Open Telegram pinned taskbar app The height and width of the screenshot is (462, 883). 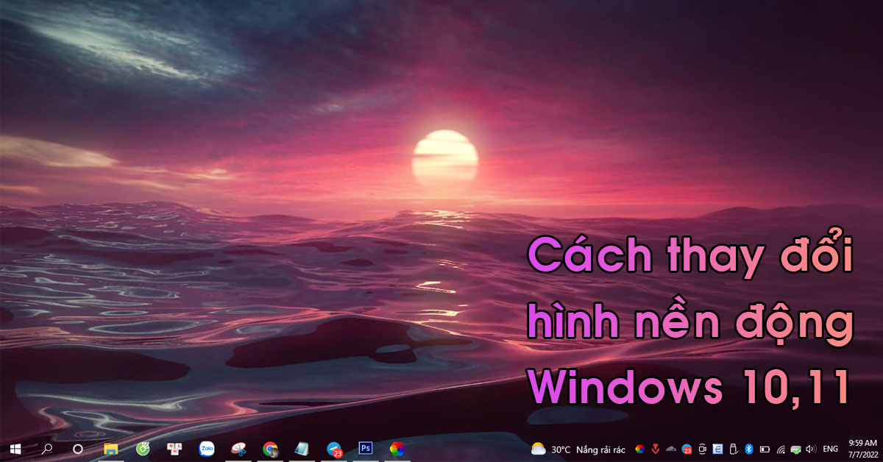click(334, 449)
